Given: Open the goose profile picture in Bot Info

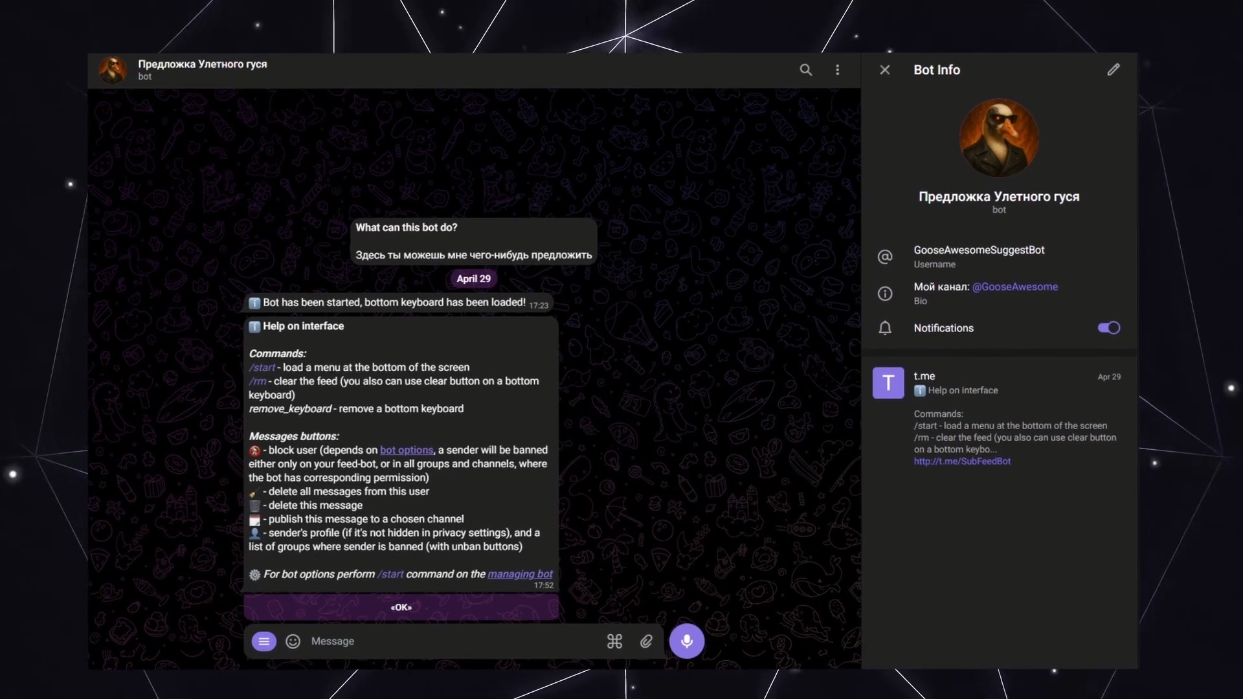Looking at the screenshot, I should pos(998,138).
